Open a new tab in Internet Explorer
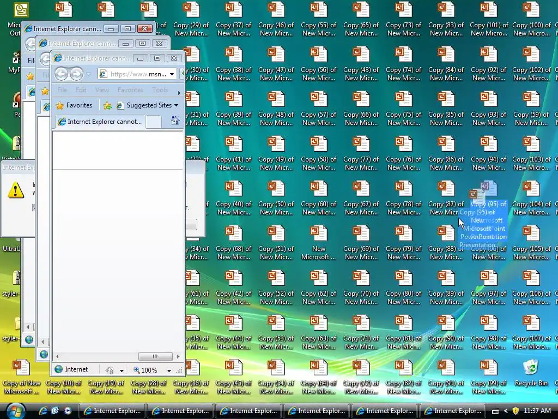558x419 pixels. 154,122
